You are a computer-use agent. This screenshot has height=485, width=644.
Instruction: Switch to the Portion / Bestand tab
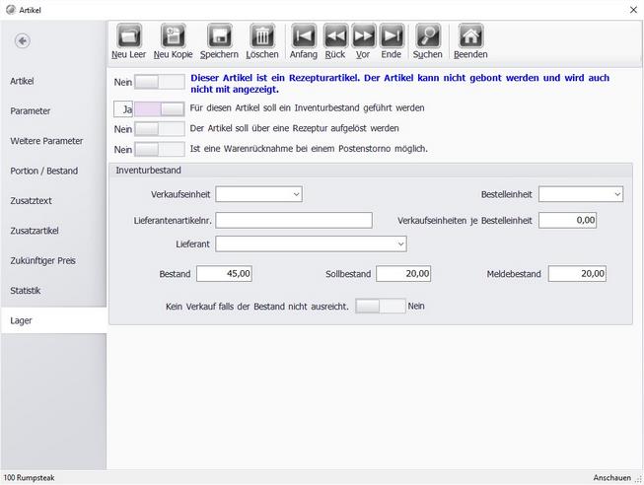click(x=44, y=171)
